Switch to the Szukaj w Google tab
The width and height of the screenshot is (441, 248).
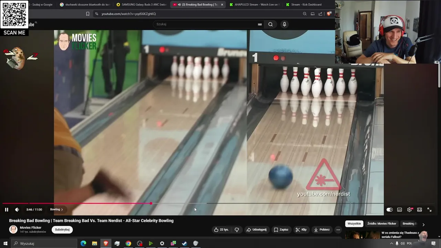pyautogui.click(x=41, y=4)
